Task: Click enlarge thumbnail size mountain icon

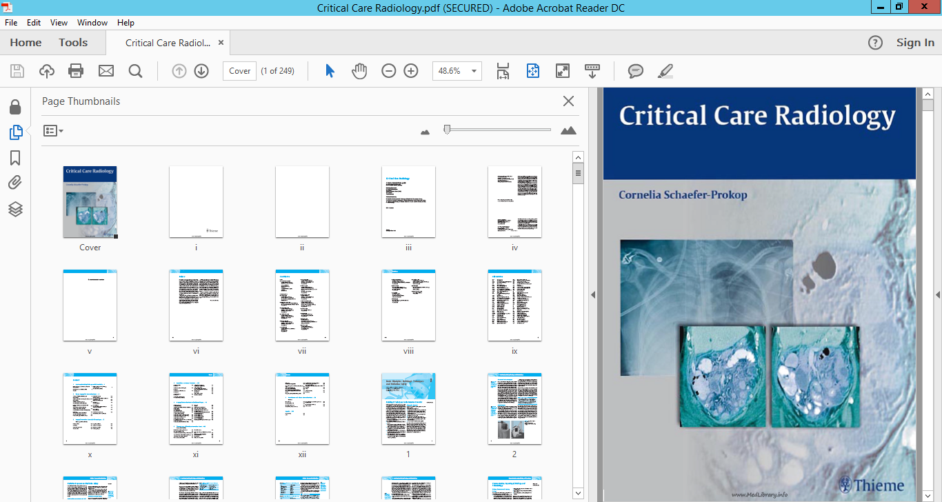Action: [568, 130]
